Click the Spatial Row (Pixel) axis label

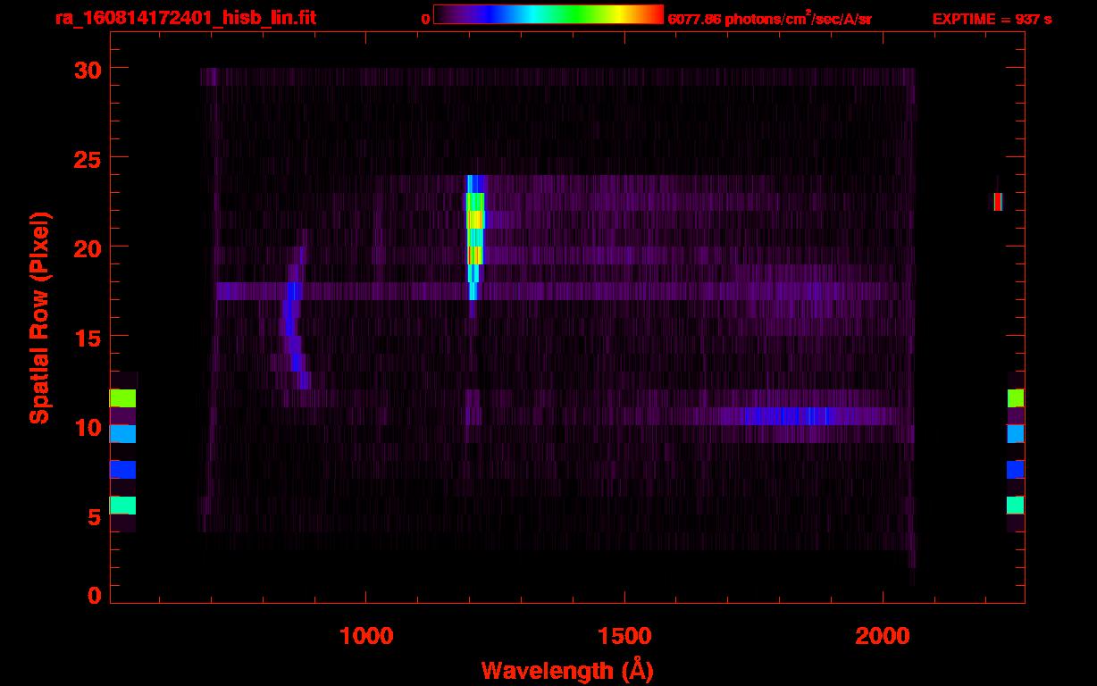(39, 318)
